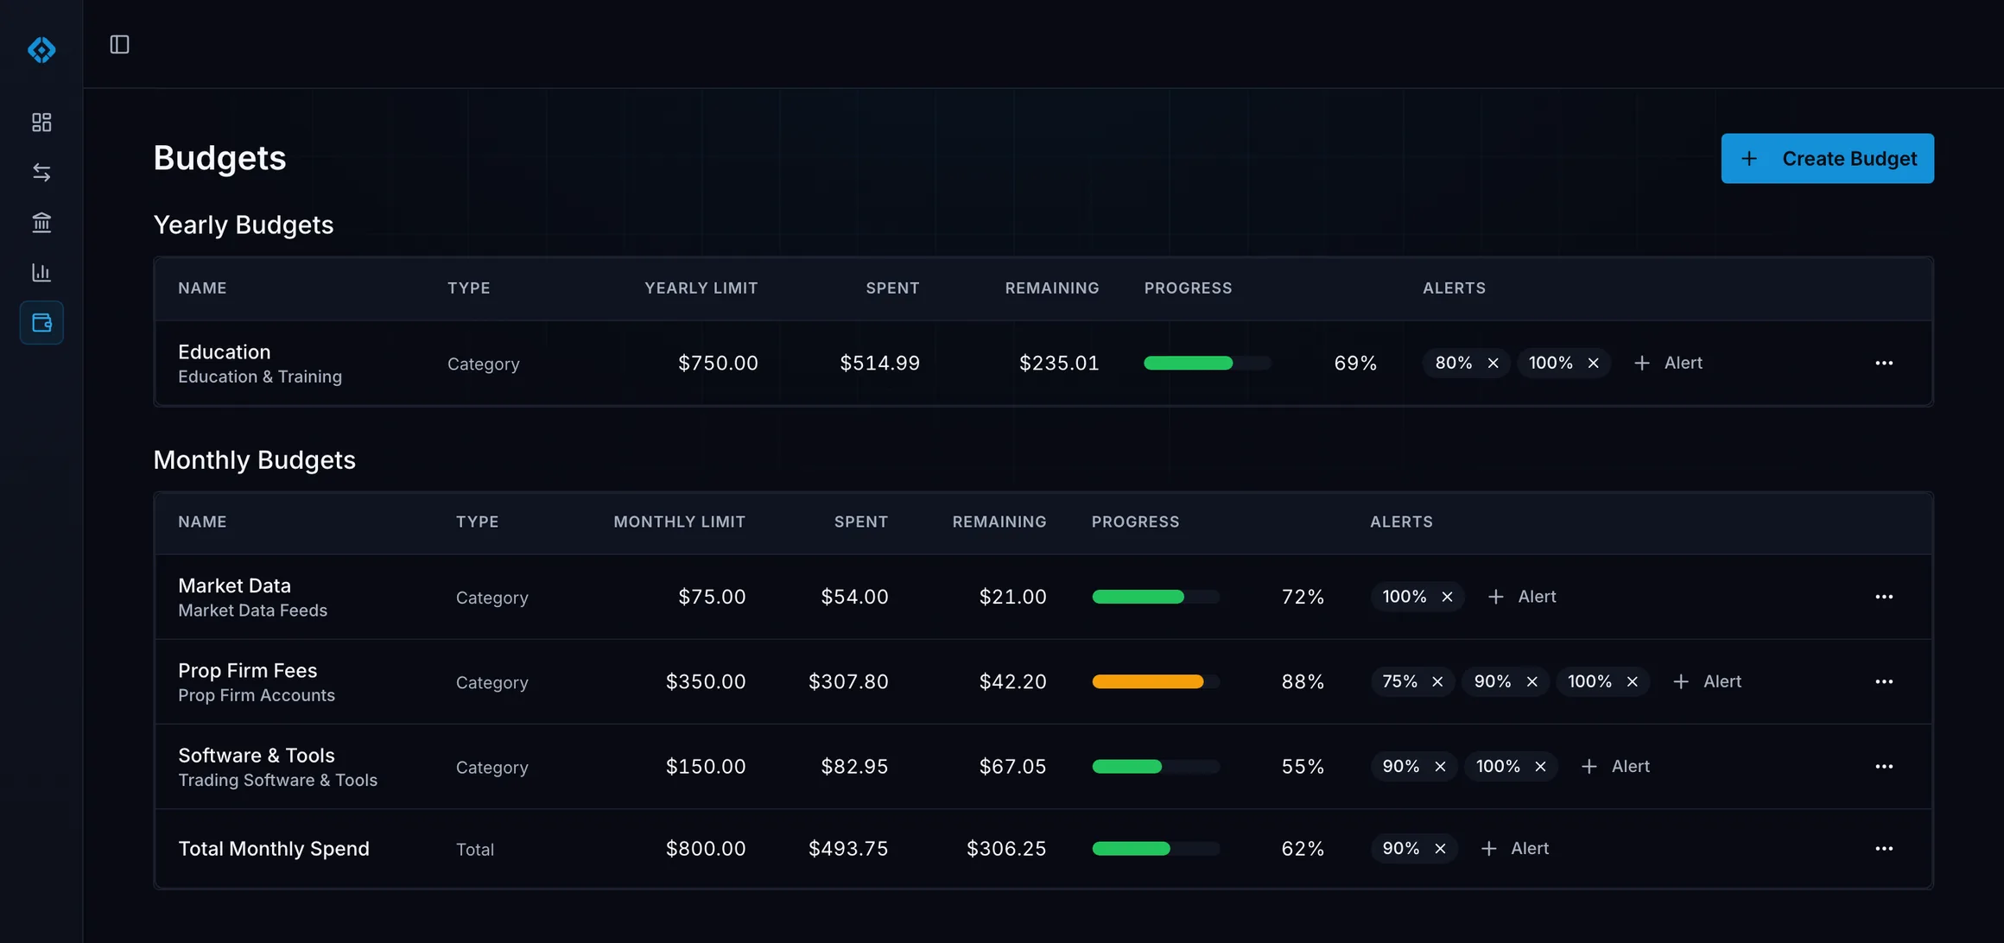Click the Prop Firm Fees budget name
The height and width of the screenshot is (943, 2004).
tap(247, 670)
